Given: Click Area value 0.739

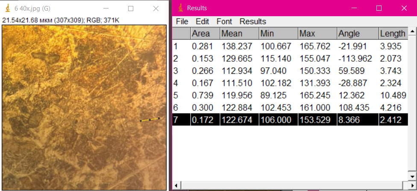Looking at the screenshot, I should pos(203,95).
